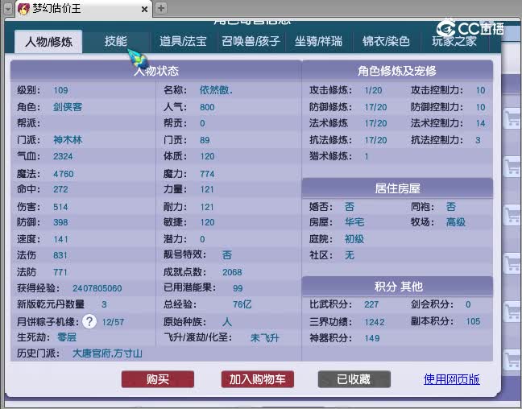Click the sect name 神木林
Viewport: 522px width, 409px height.
68,140
